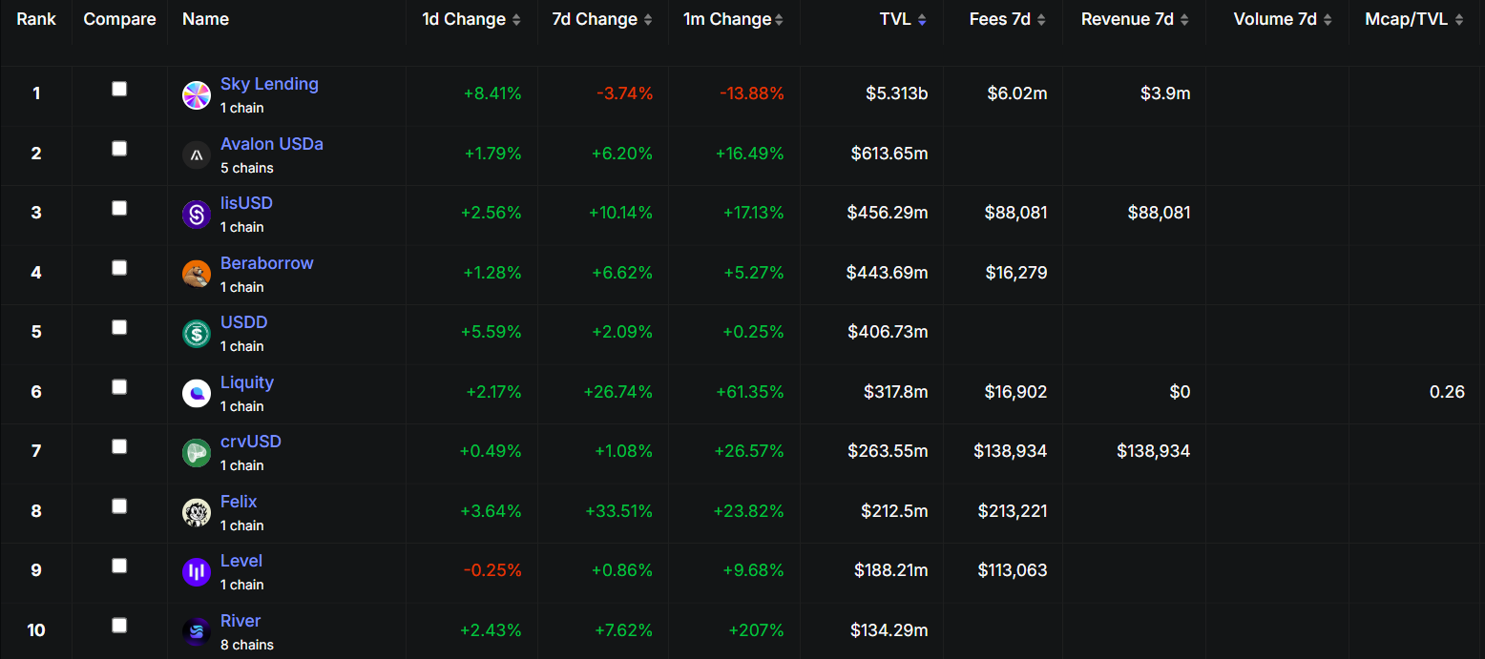Click the crvUSD logo icon
This screenshot has height=659, width=1485.
pyautogui.click(x=196, y=452)
